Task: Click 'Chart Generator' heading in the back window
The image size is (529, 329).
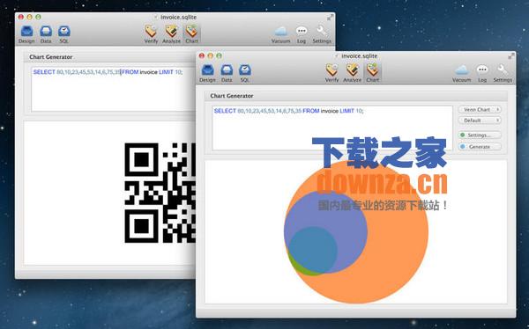Action: [50, 57]
